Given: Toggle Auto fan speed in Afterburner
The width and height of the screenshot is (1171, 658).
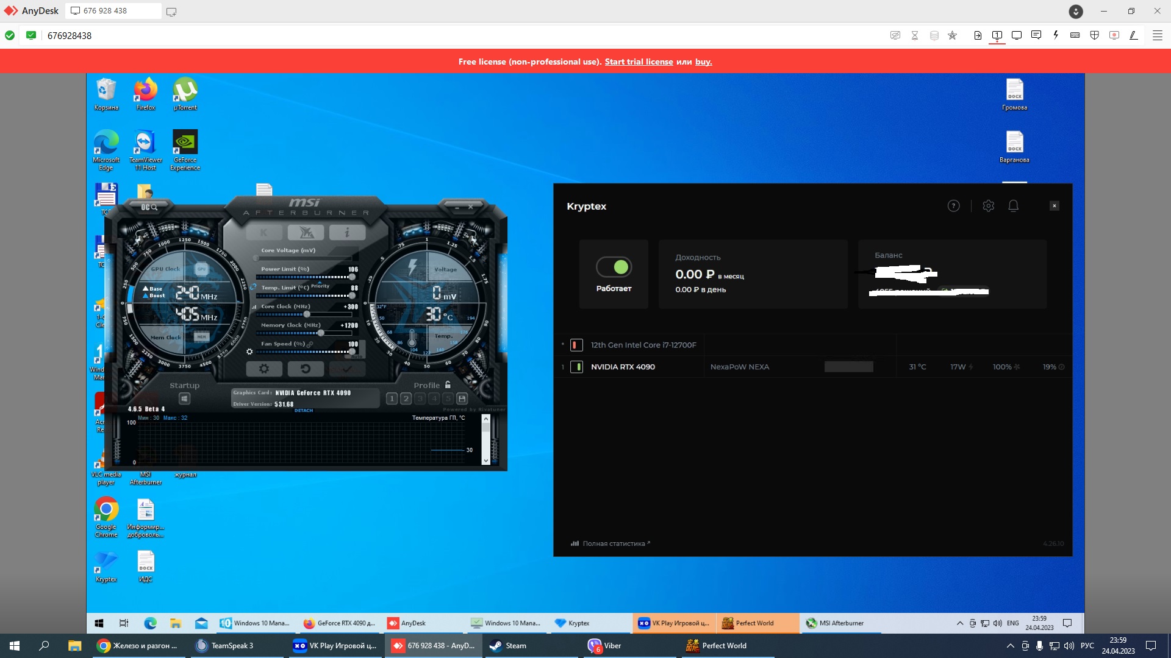Looking at the screenshot, I should tap(357, 356).
